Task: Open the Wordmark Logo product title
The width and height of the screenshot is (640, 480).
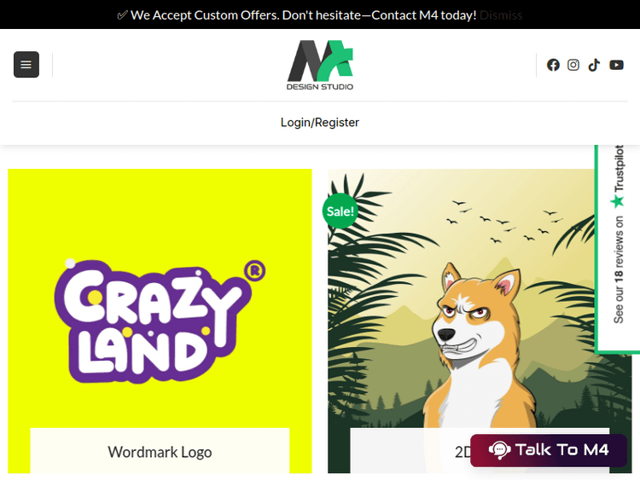Action: click(160, 452)
